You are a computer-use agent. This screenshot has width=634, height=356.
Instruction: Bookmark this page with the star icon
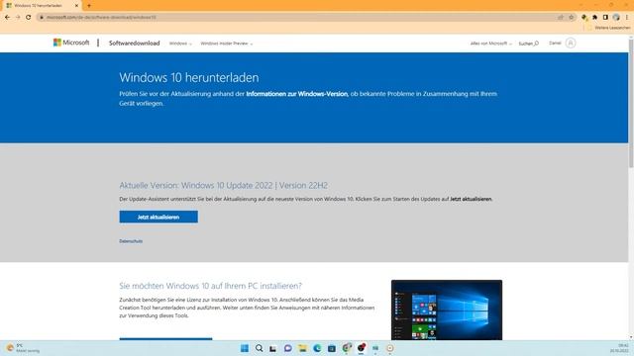[571, 18]
